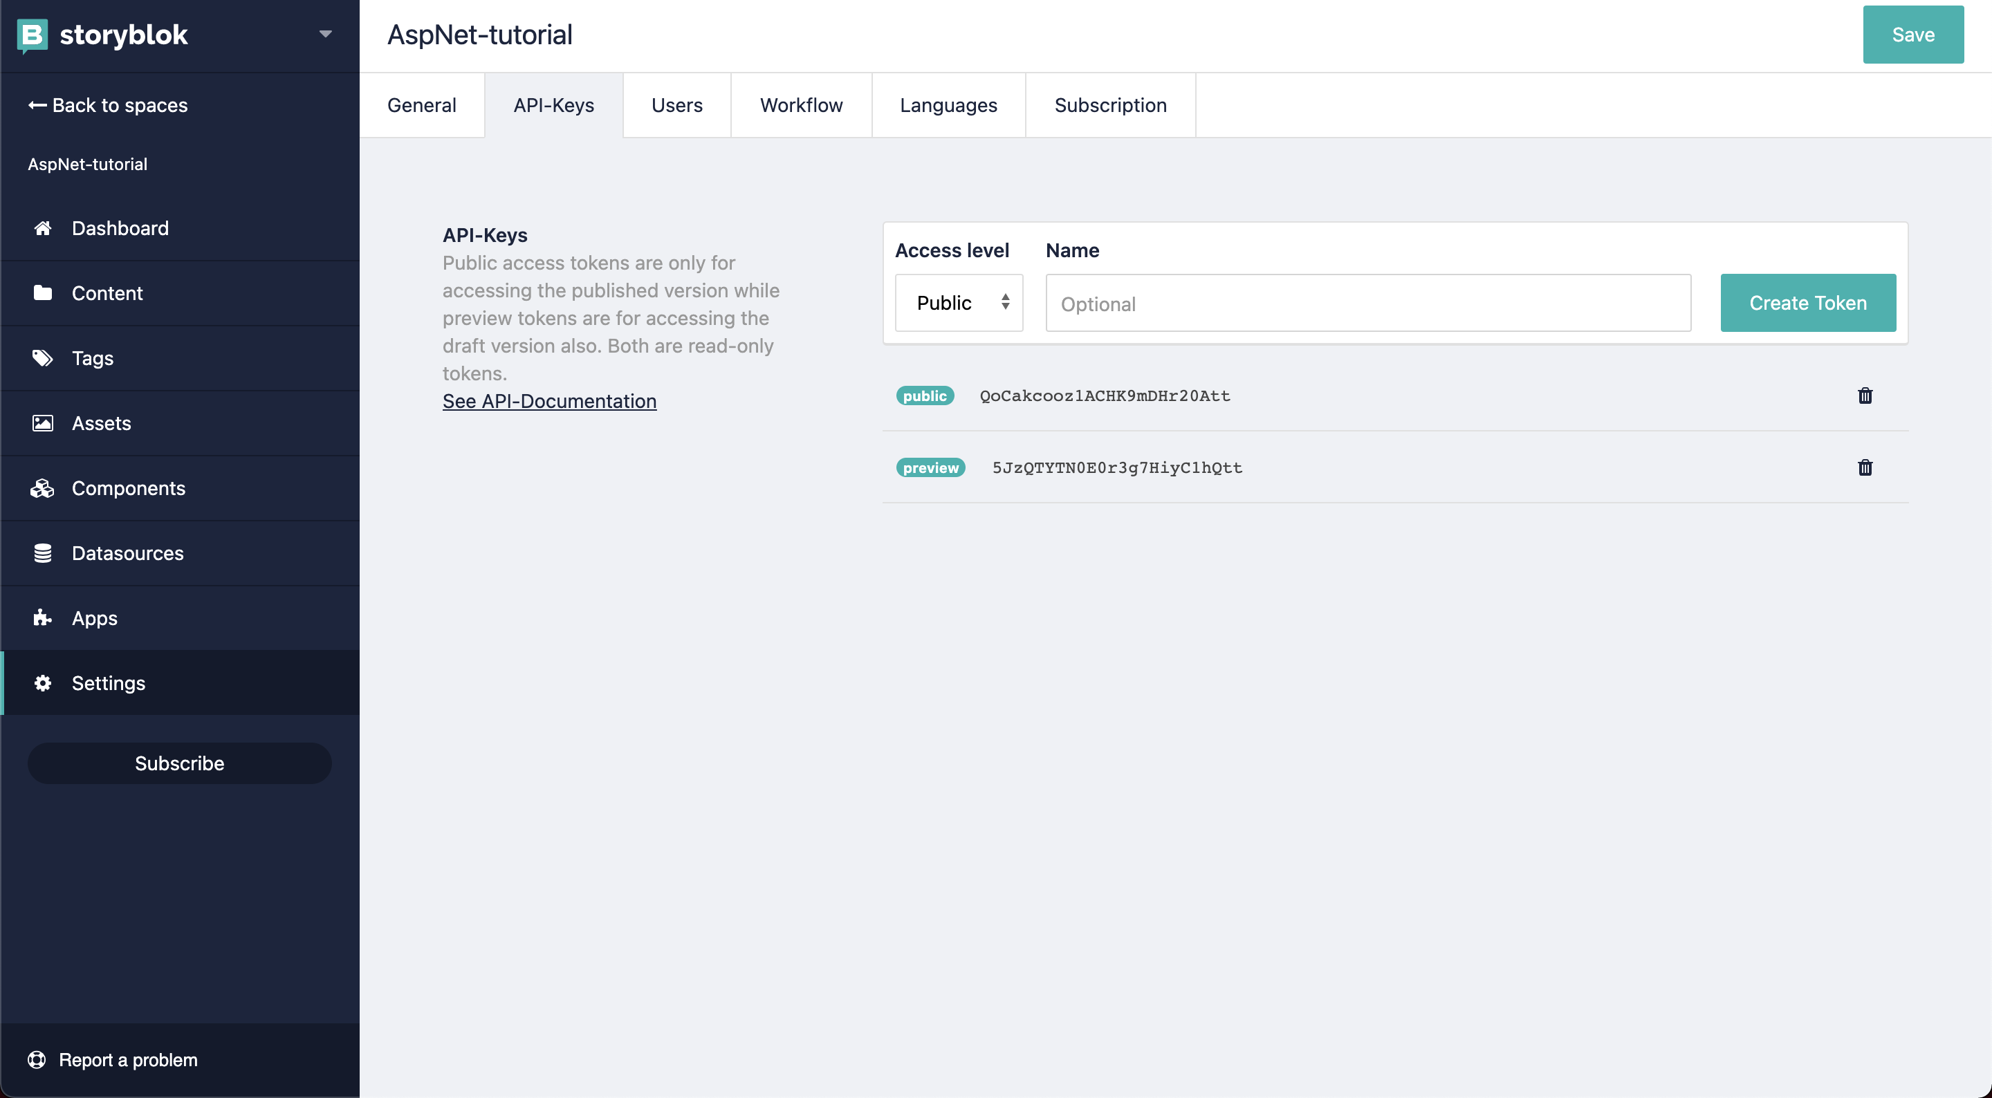Go back to spaces
Screen dimensions: 1992x1098
click(107, 105)
